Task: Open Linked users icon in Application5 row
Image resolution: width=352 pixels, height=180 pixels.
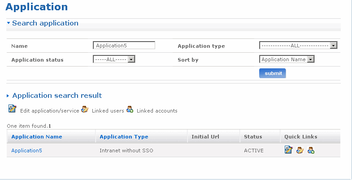Action: click(300, 150)
